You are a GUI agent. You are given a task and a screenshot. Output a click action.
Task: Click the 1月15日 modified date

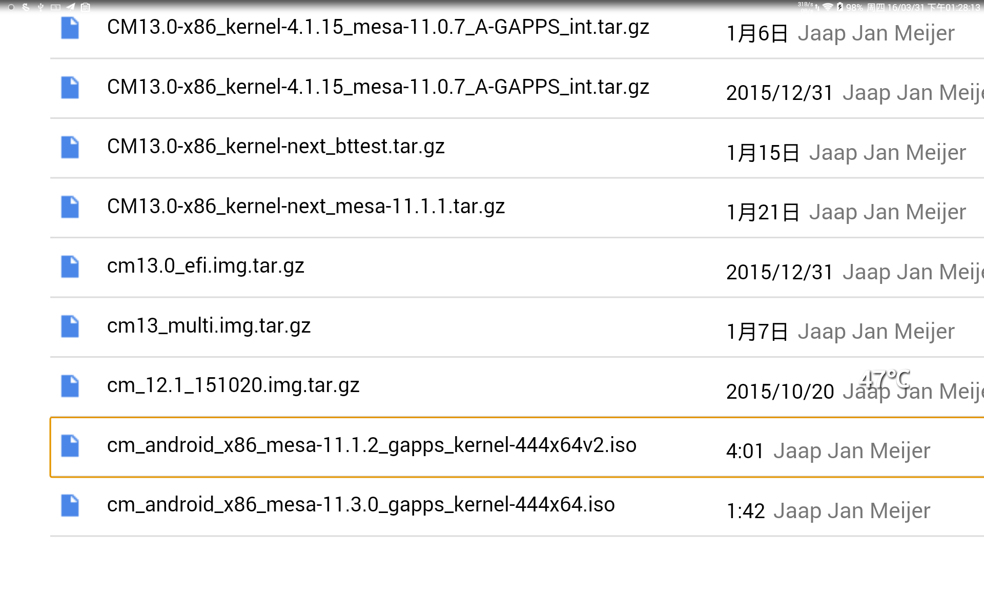[x=763, y=153]
